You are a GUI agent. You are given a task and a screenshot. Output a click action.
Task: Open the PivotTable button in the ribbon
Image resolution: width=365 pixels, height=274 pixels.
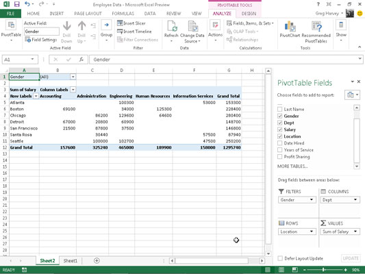pyautogui.click(x=11, y=32)
